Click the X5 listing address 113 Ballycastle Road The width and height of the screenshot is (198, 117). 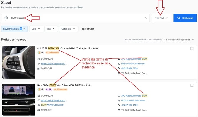click(x=134, y=73)
